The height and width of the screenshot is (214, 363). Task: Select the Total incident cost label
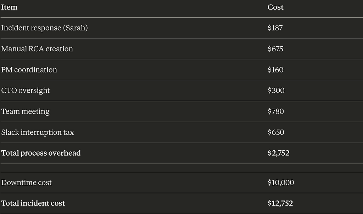(33, 203)
